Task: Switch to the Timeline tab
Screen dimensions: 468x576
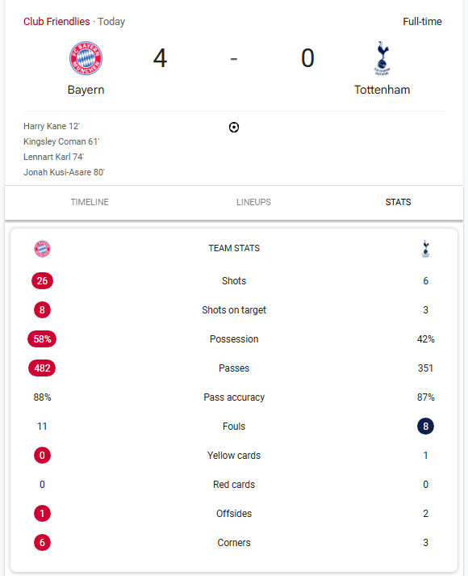Action: [x=90, y=202]
